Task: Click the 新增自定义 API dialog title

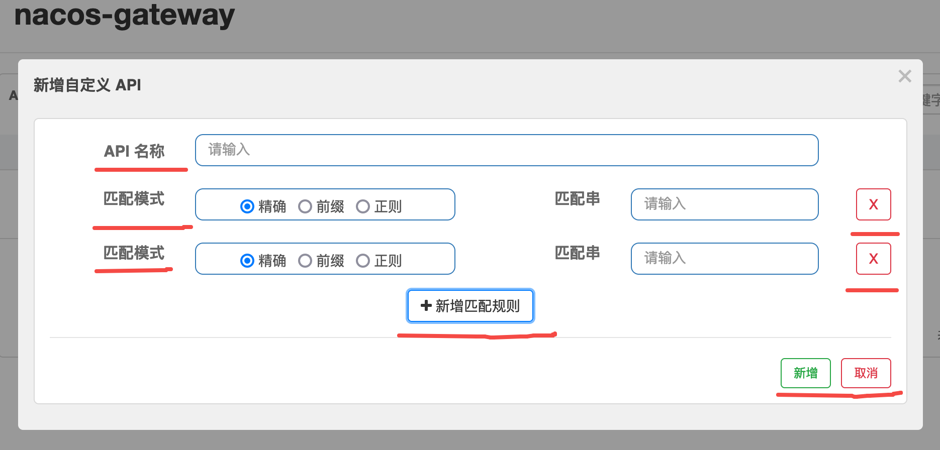Action: 87,85
